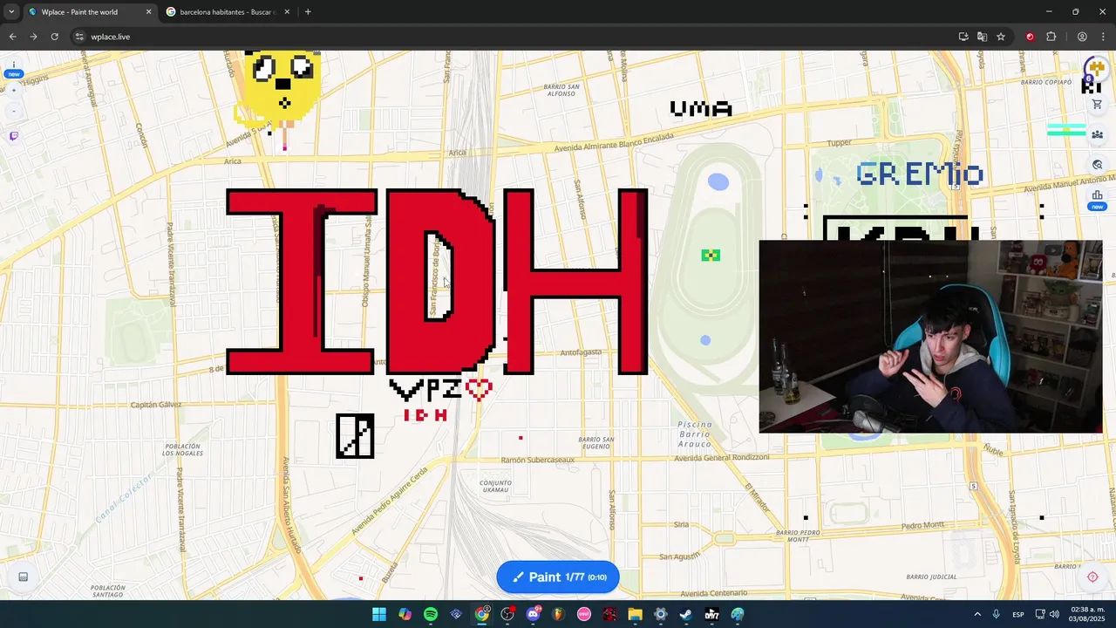
Task: Bookmark this page with the star
Action: [x=1001, y=37]
